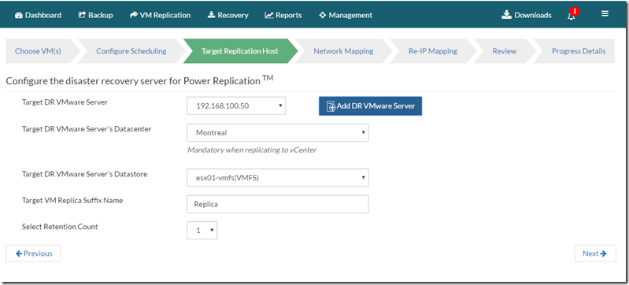The height and width of the screenshot is (285, 629).
Task: Open the Backup menu
Action: point(95,15)
